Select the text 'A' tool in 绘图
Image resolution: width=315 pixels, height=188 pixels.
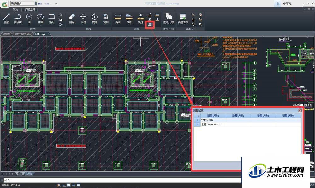[x=61, y=15]
